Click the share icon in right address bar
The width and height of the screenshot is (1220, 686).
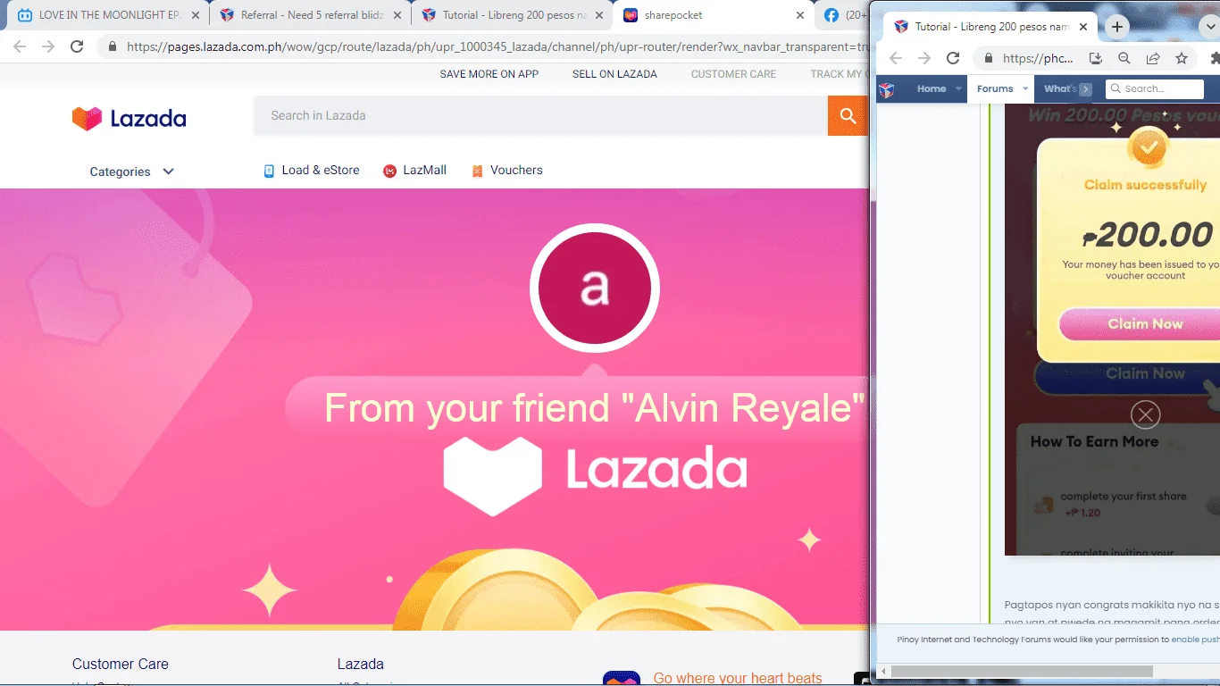click(x=1153, y=58)
